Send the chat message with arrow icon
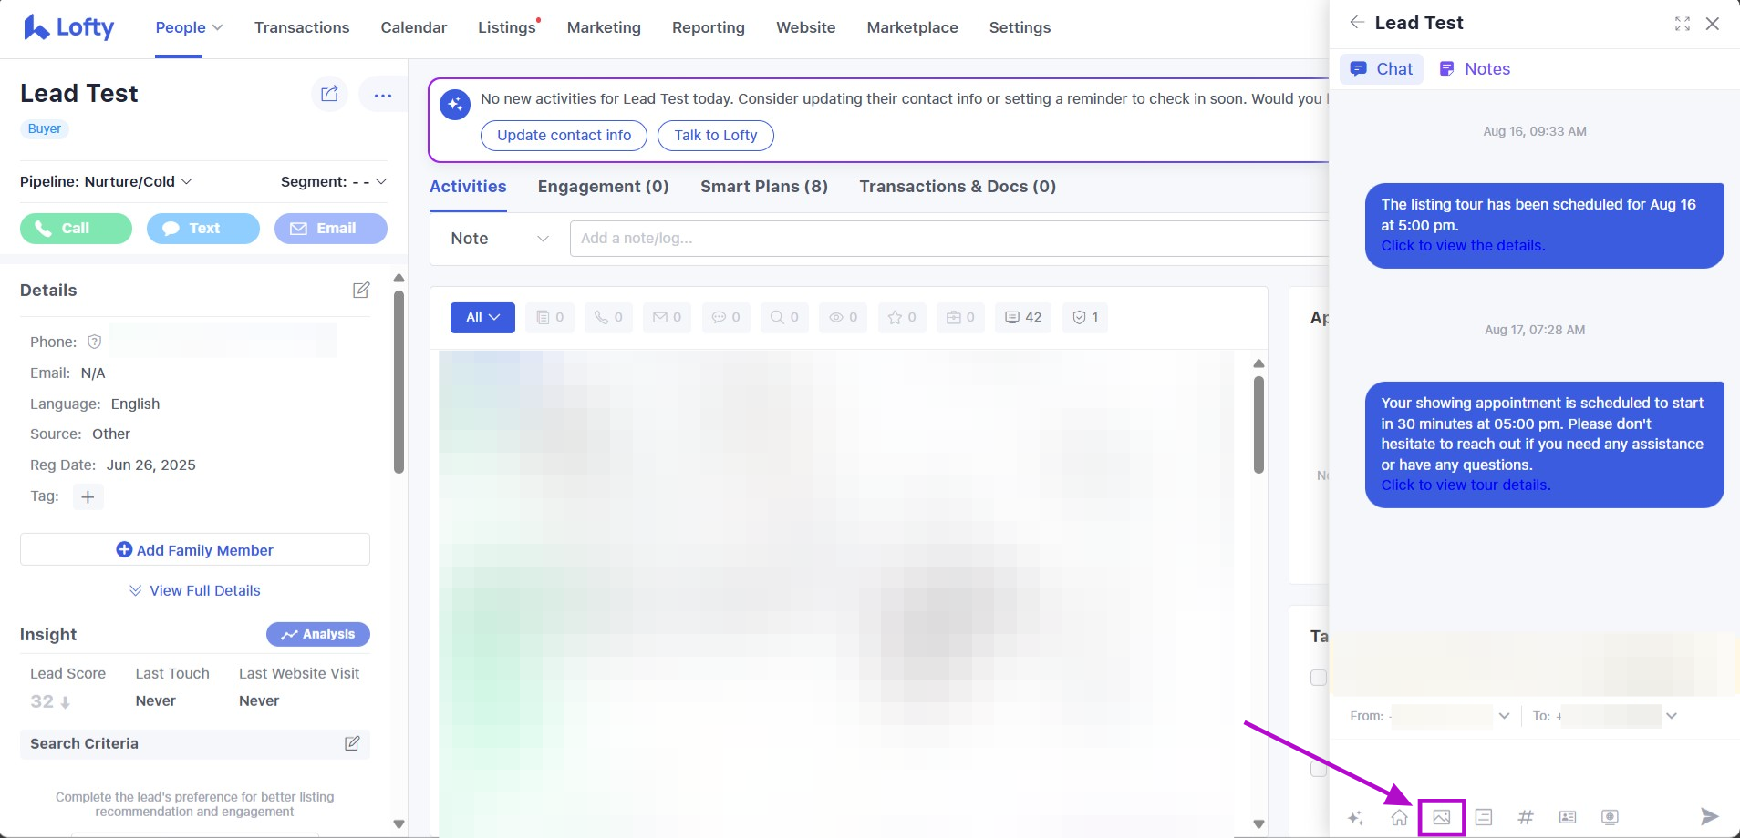The height and width of the screenshot is (838, 1740). 1709,816
